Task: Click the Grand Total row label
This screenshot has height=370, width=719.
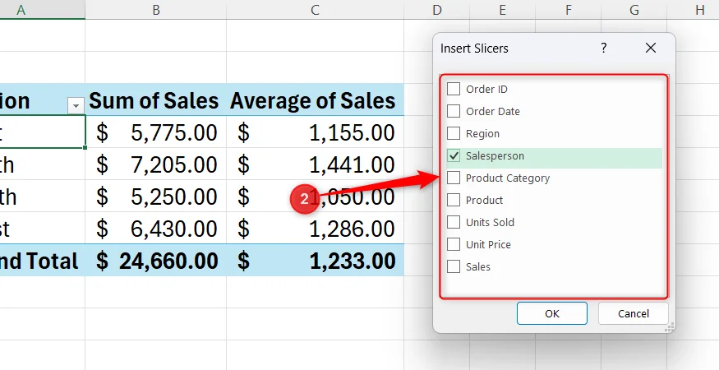Action: coord(42,261)
